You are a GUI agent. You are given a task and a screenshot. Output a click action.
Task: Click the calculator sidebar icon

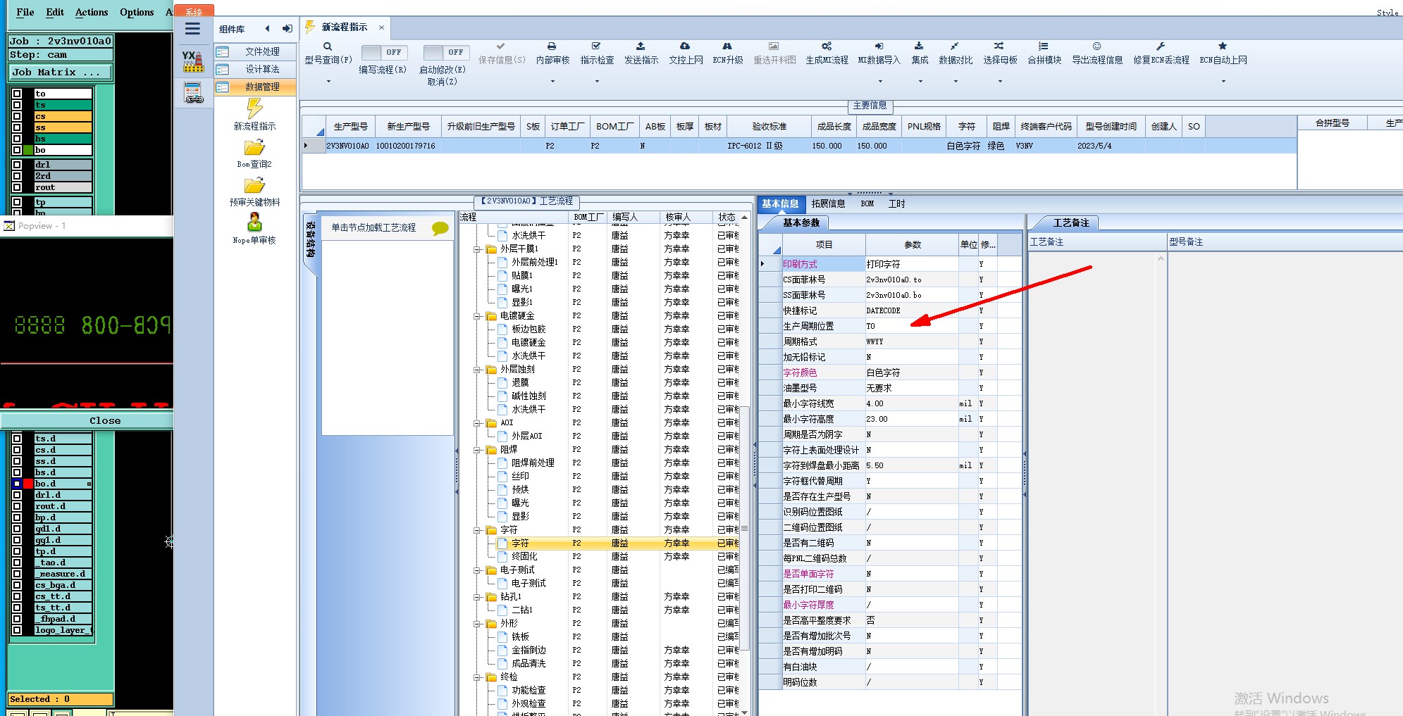[193, 93]
